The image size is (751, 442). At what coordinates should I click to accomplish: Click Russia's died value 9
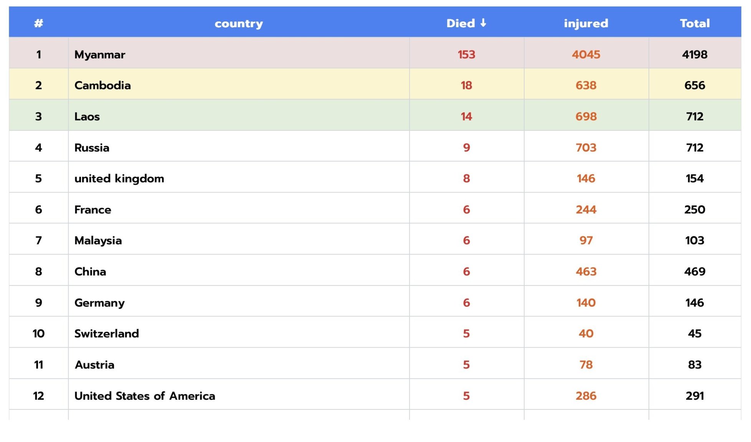[466, 147]
